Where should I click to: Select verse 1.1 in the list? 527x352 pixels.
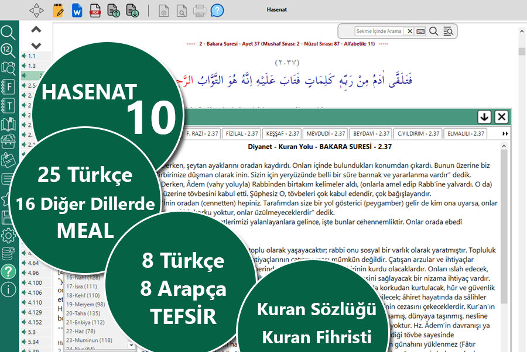36,56
